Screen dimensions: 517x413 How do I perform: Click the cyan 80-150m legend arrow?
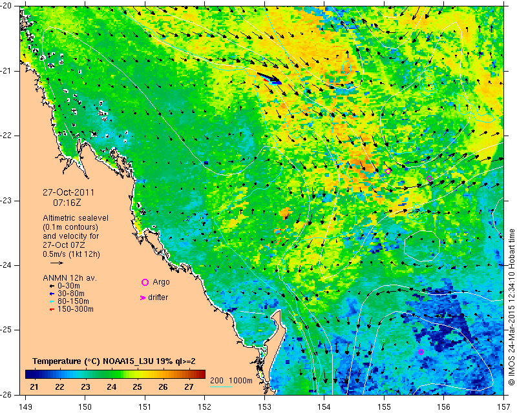click(52, 301)
